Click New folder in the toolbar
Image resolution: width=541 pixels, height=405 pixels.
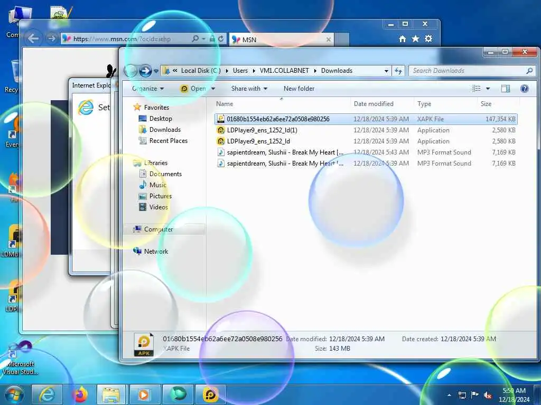(x=299, y=89)
